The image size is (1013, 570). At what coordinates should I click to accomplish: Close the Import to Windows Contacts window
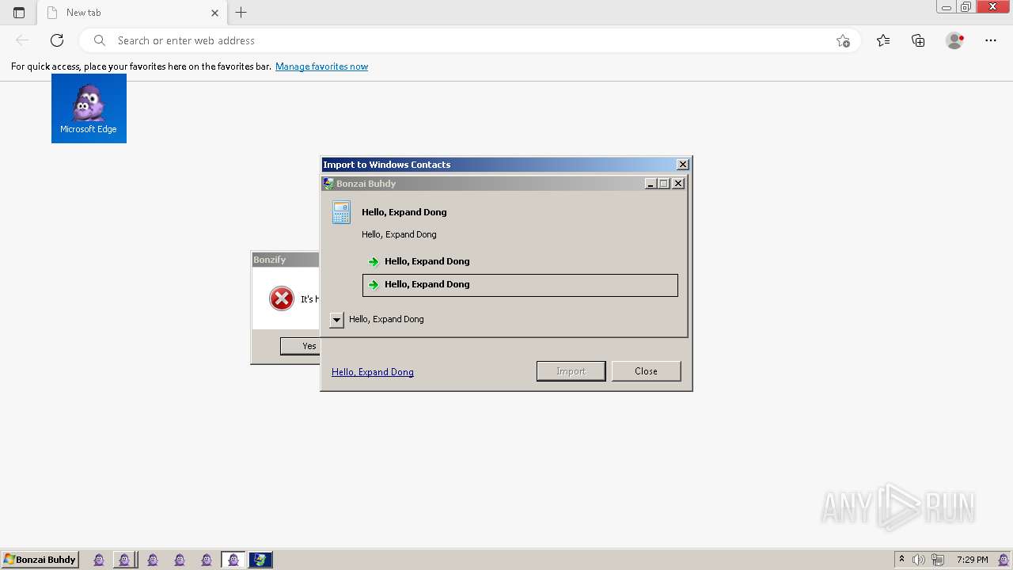[683, 165]
